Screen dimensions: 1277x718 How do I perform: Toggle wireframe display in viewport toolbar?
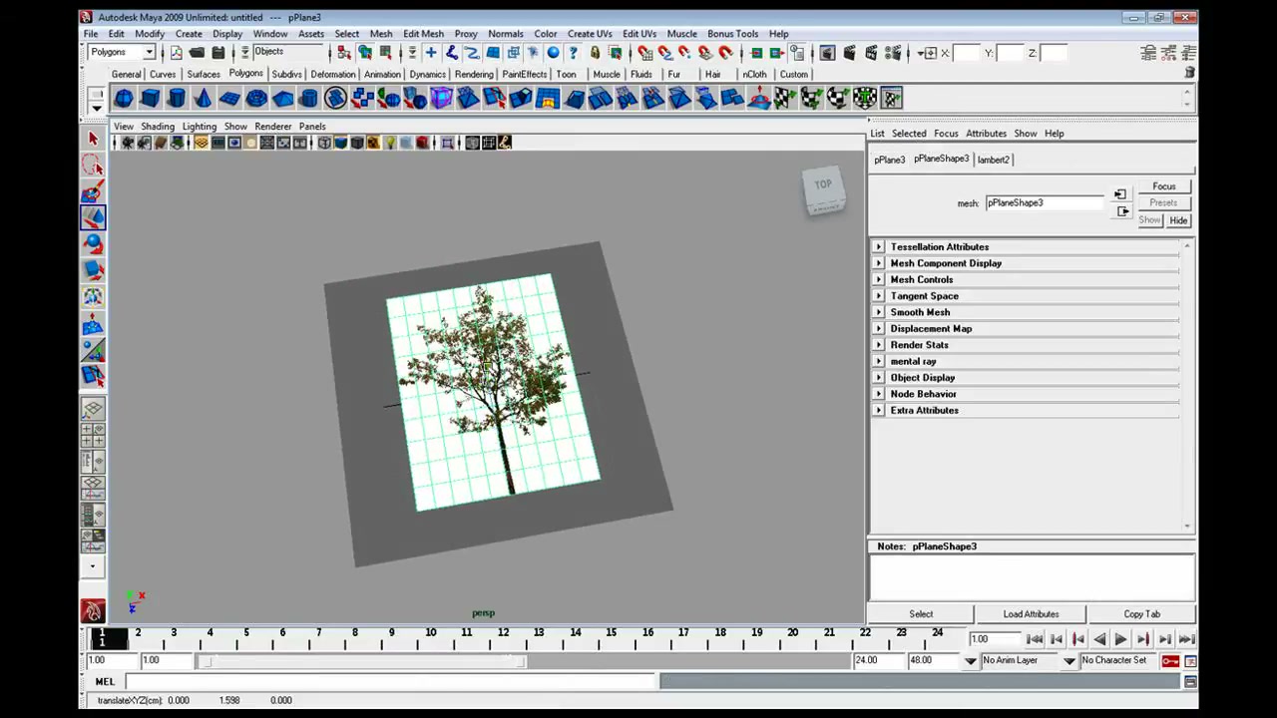pos(324,144)
